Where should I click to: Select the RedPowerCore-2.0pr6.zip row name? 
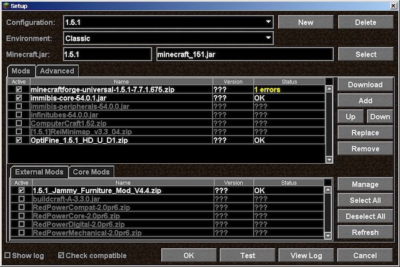(x=76, y=216)
